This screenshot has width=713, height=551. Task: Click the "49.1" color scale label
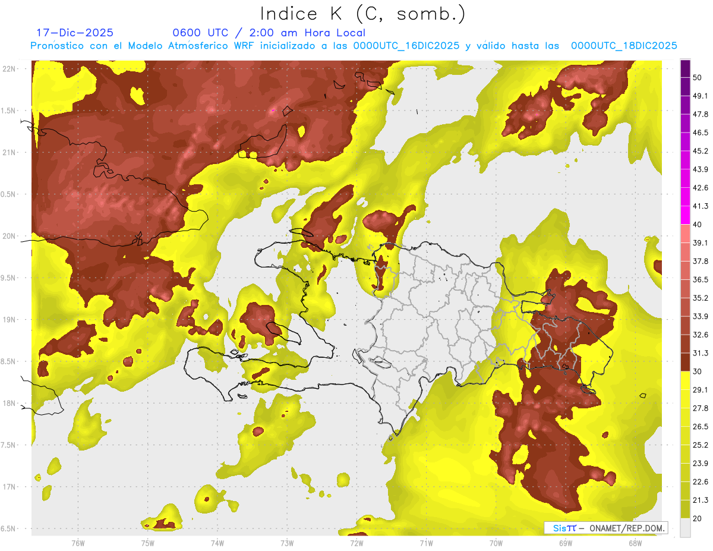pyautogui.click(x=701, y=96)
